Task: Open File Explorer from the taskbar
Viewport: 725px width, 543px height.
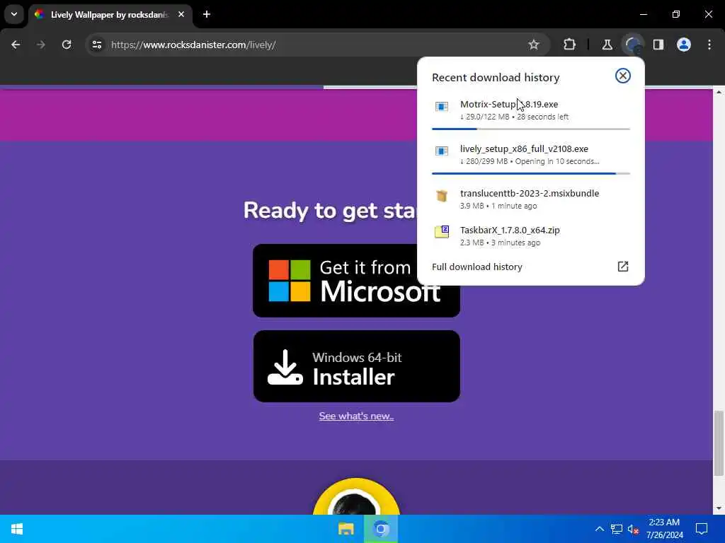Action: click(x=346, y=529)
